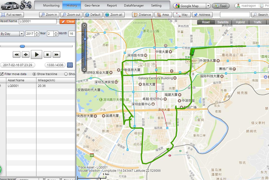The width and height of the screenshot is (269, 180).
Task: Click the plus button on map zoom bar
Action: 84,25
